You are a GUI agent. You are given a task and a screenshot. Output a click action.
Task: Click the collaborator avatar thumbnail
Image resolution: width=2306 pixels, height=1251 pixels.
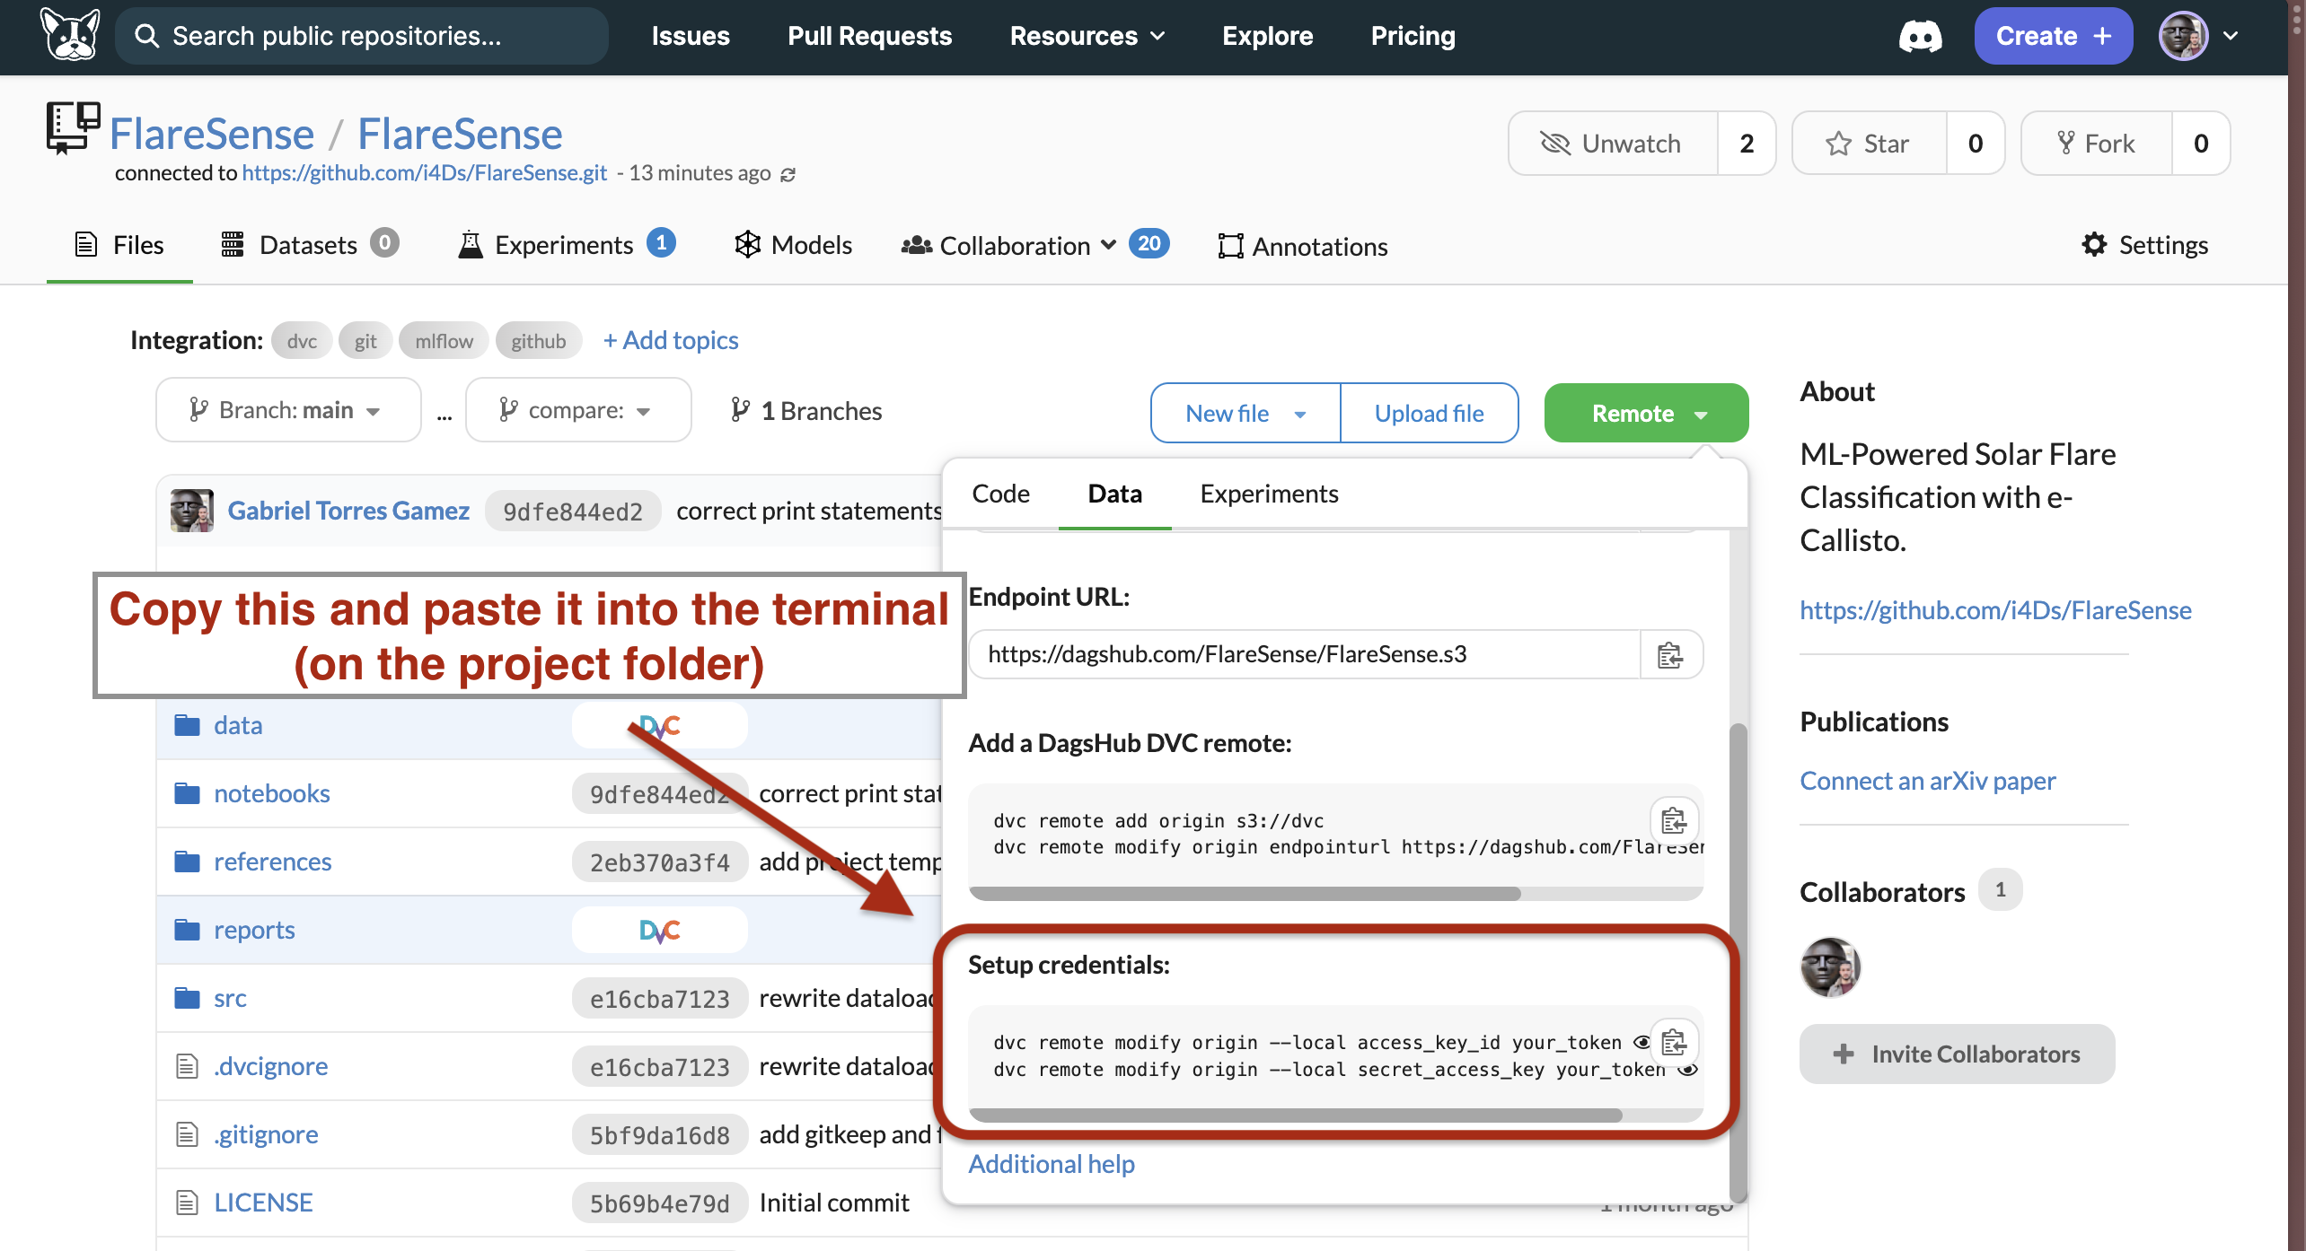pos(1830,967)
